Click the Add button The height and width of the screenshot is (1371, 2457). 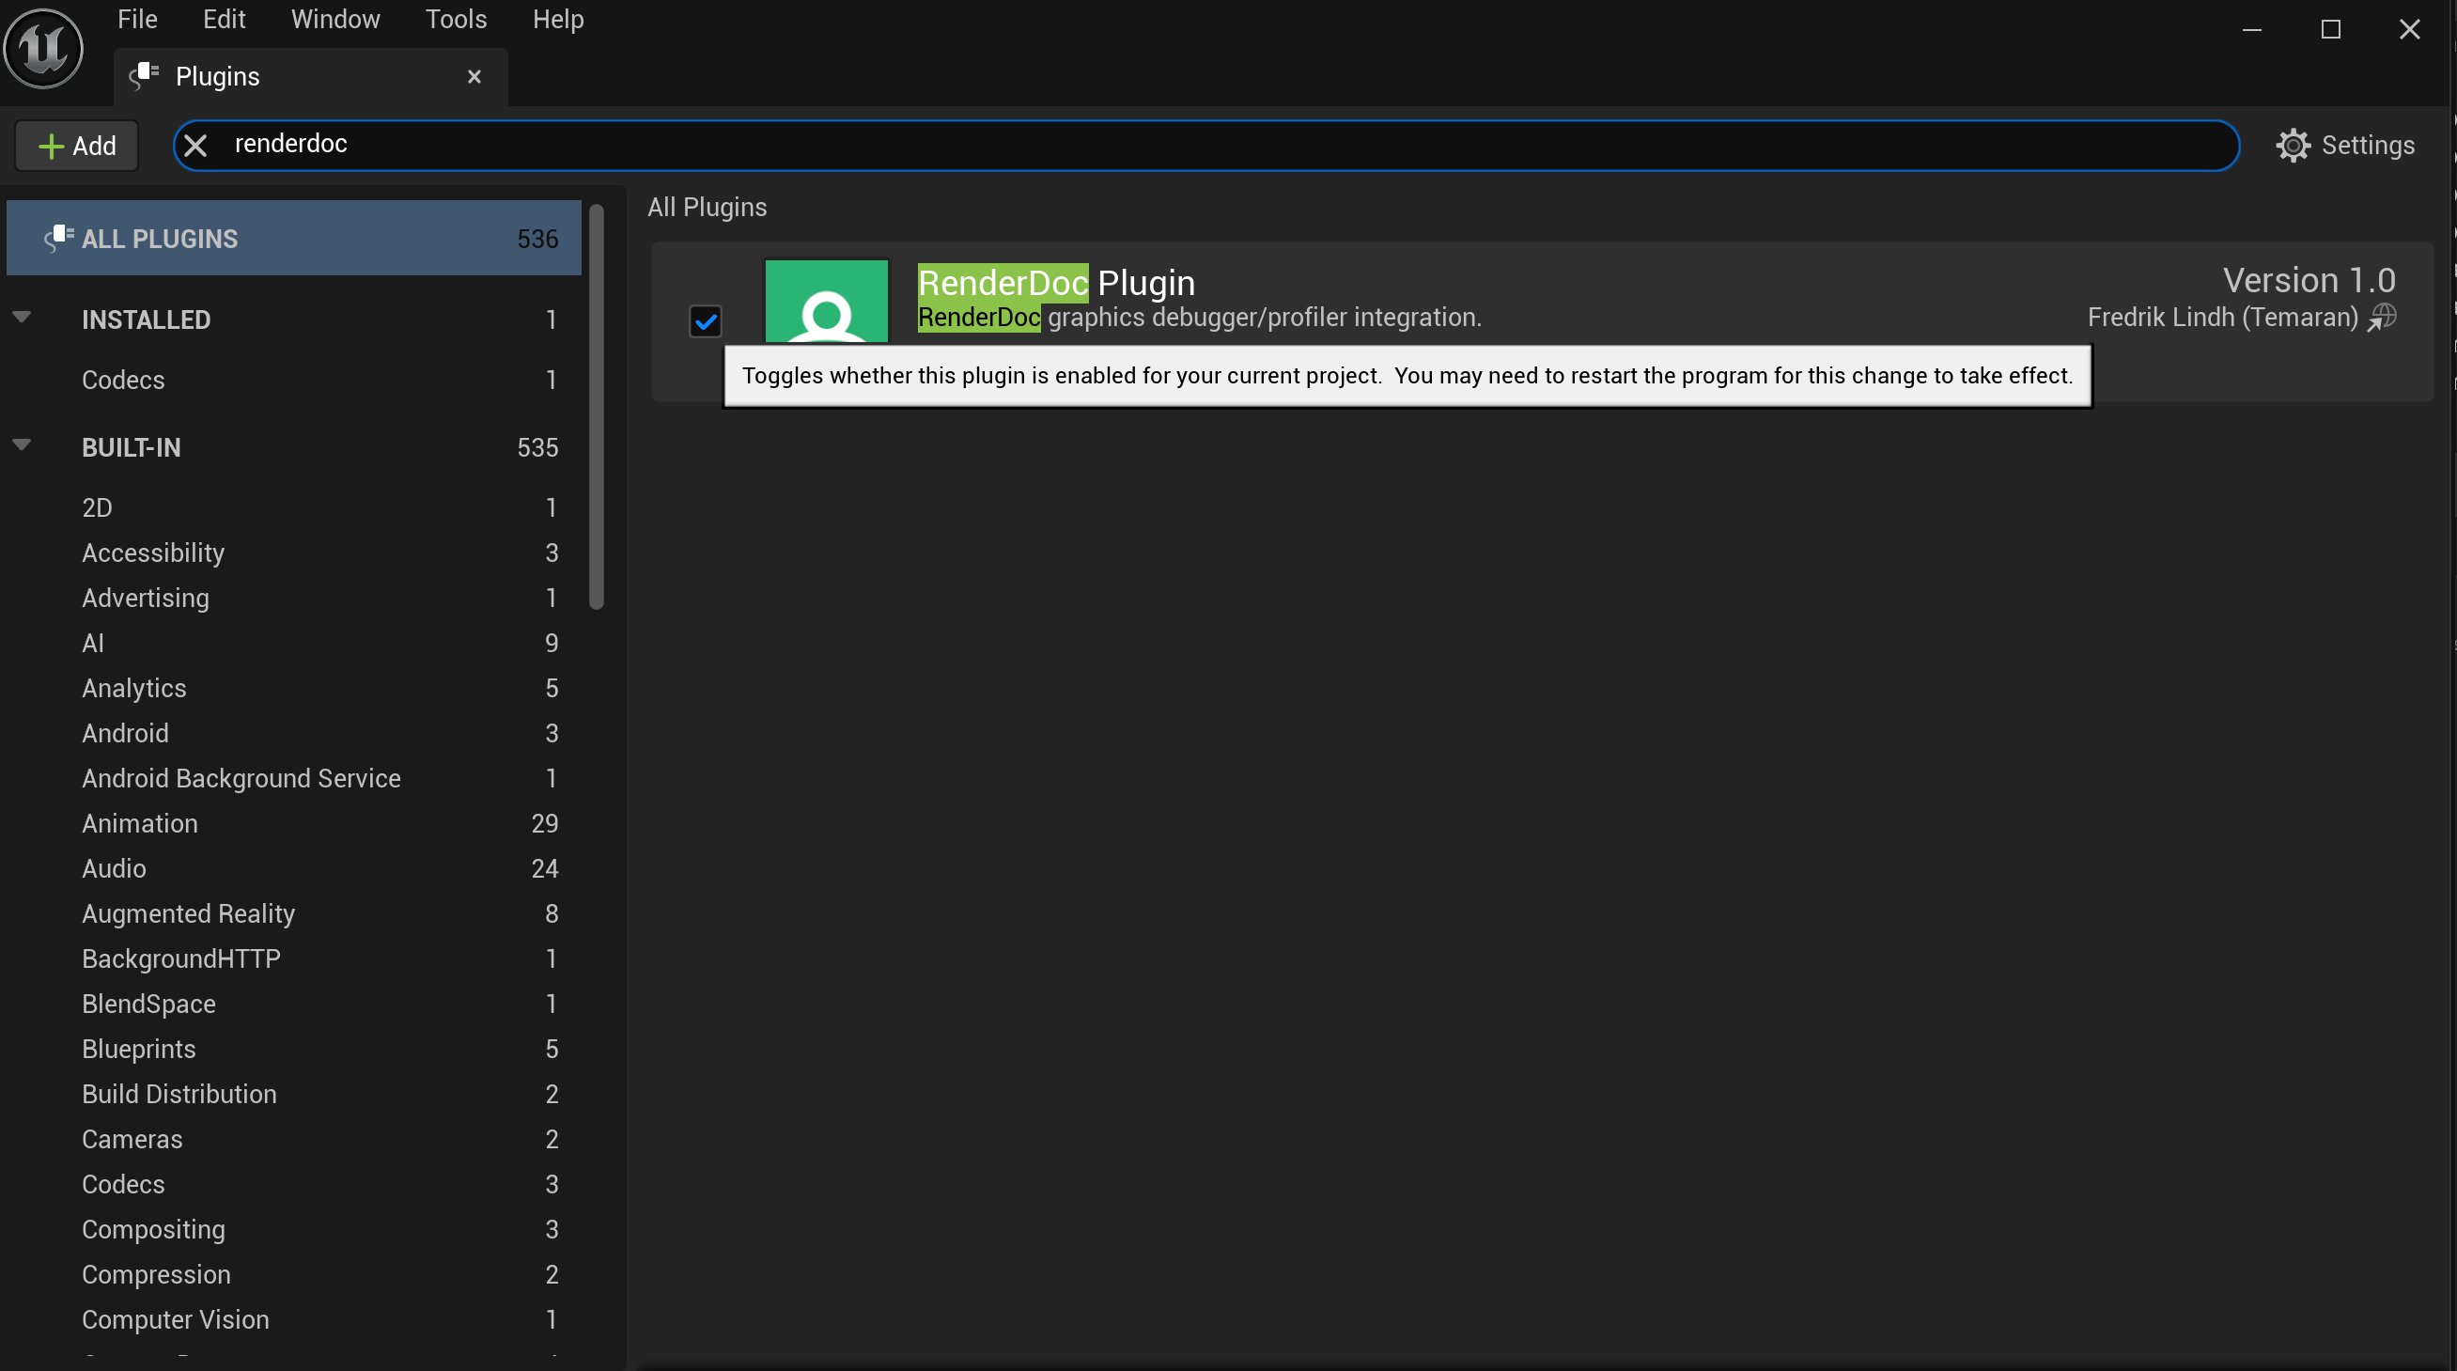(x=77, y=145)
